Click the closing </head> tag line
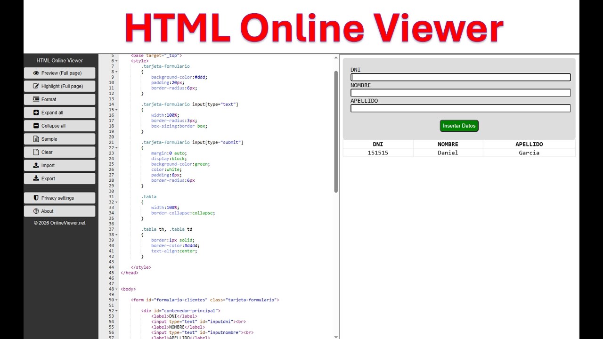Viewport: 603px width, 339px height. 130,273
